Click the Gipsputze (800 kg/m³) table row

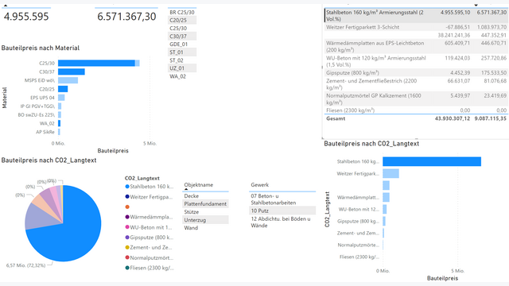pyautogui.click(x=416, y=73)
